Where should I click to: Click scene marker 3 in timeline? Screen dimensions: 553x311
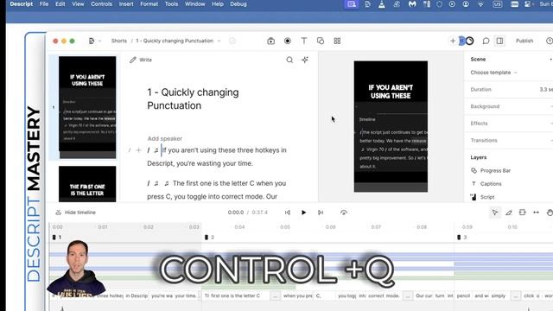coord(461,238)
